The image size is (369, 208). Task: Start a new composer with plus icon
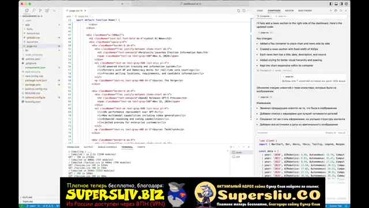click(330, 10)
